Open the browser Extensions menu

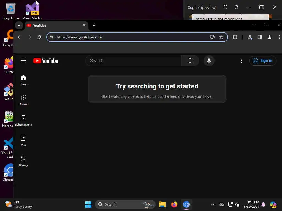(235, 37)
